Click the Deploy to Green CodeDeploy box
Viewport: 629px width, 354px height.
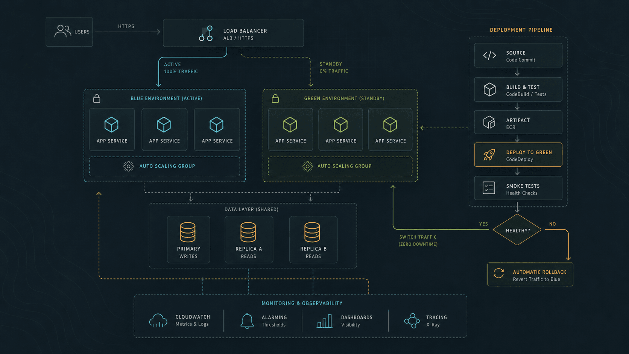(518, 155)
